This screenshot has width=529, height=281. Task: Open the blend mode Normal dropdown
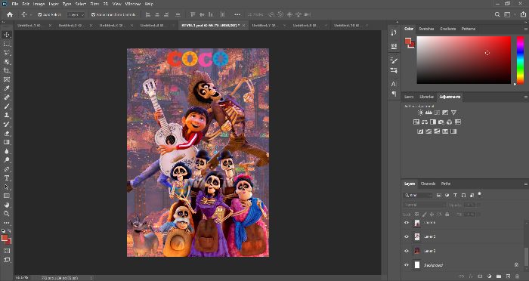point(425,205)
